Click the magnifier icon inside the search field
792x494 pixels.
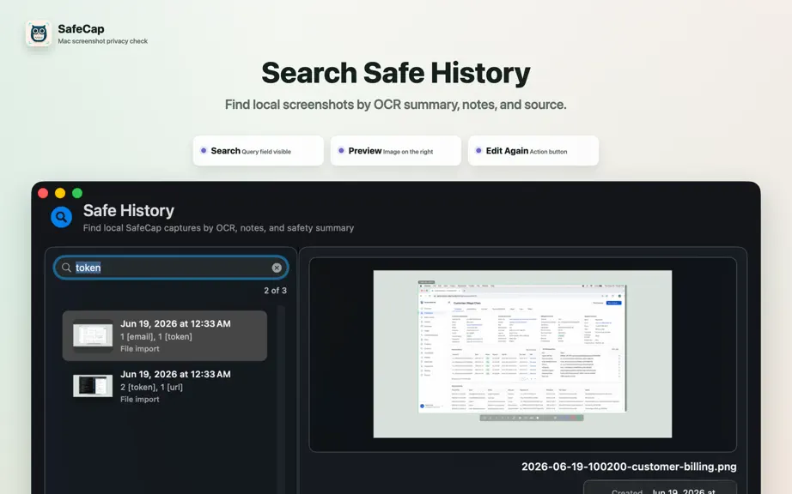(66, 268)
